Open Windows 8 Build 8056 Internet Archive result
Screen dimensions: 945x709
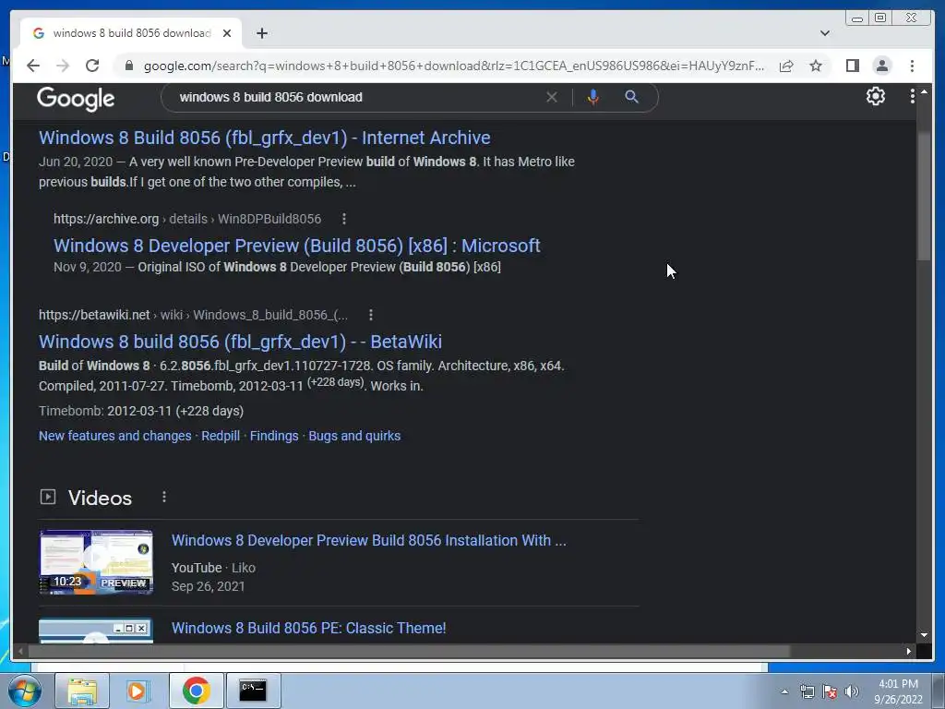(x=265, y=138)
